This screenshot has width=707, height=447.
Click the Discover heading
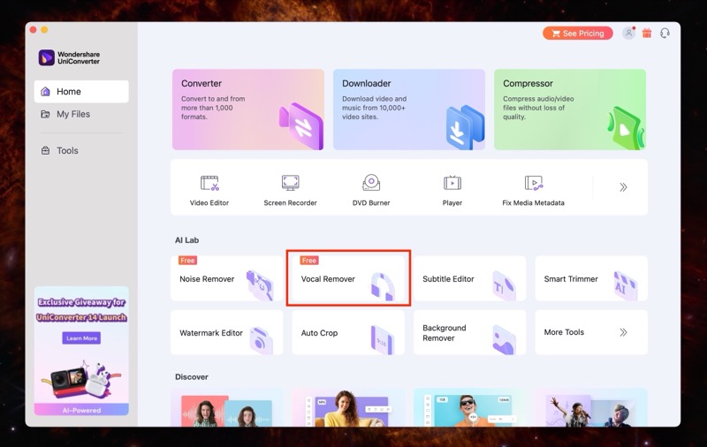(x=192, y=376)
